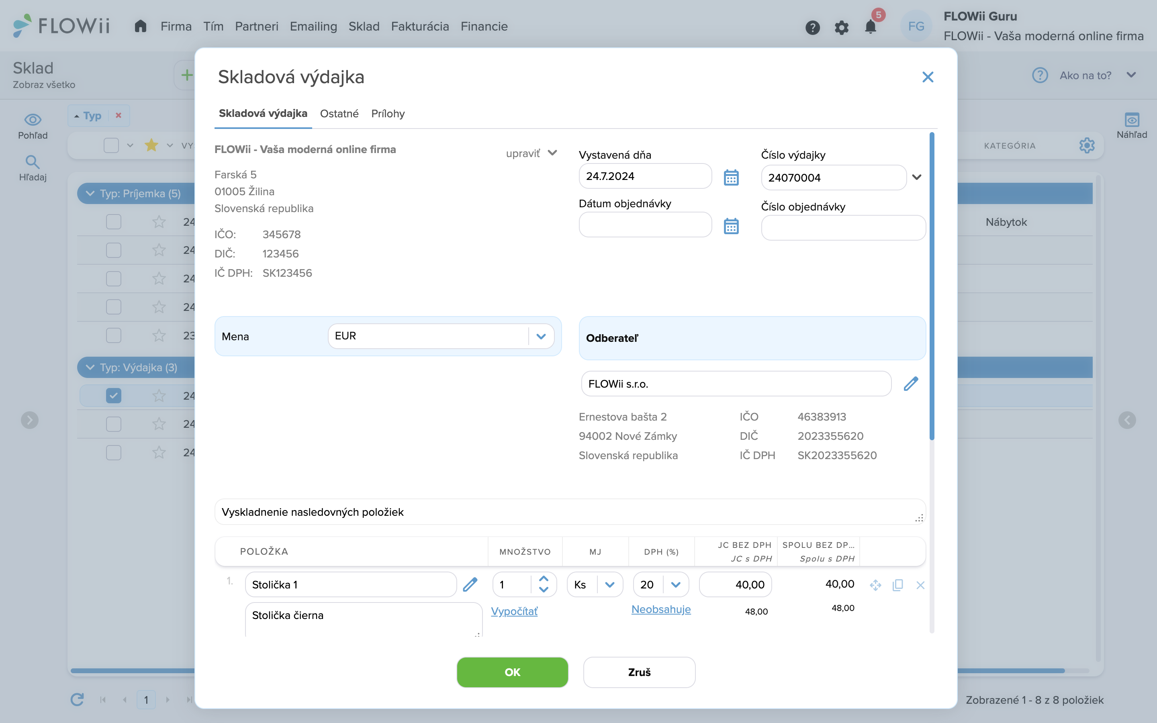Close the Skladová výdajka dialog

(928, 77)
